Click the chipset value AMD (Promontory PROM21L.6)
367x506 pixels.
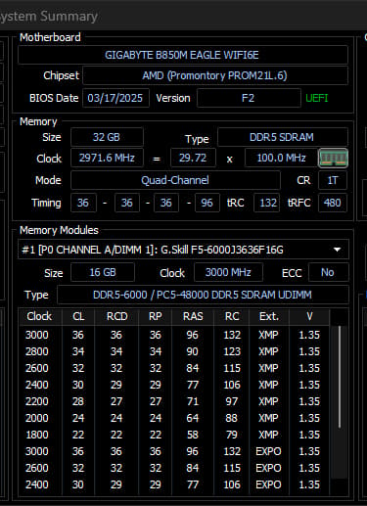click(x=215, y=75)
